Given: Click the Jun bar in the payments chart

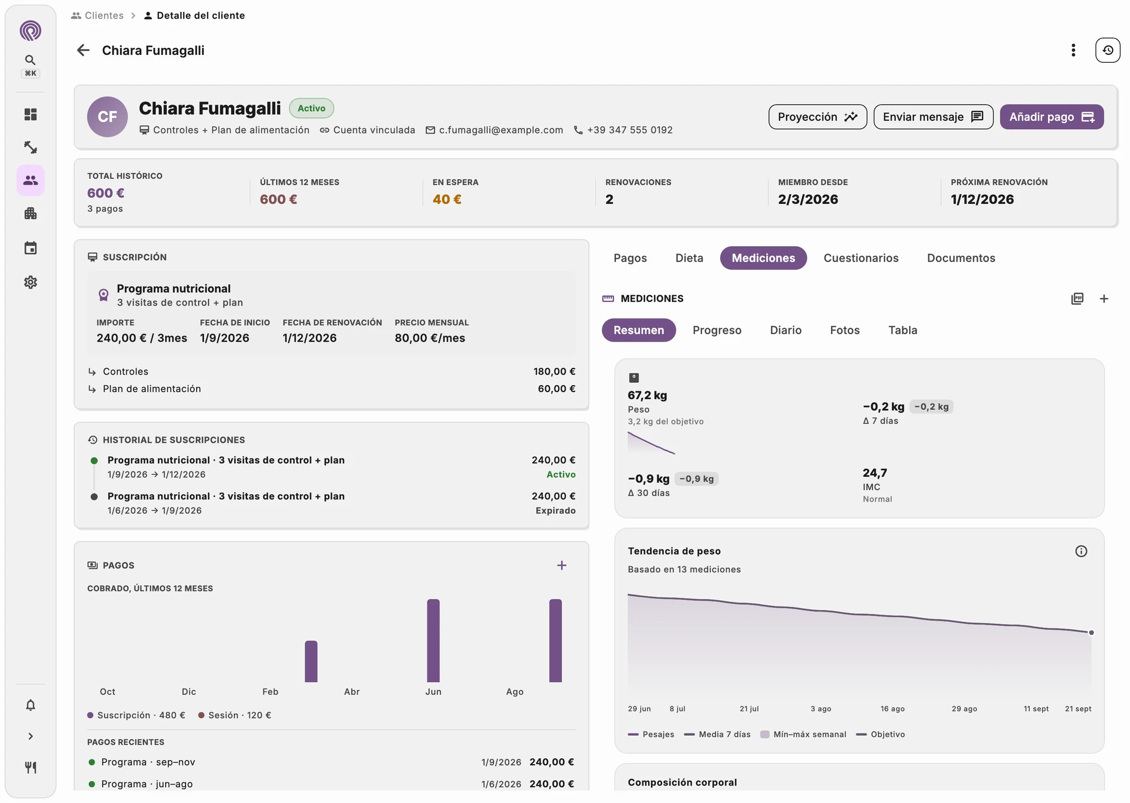Looking at the screenshot, I should [x=433, y=640].
